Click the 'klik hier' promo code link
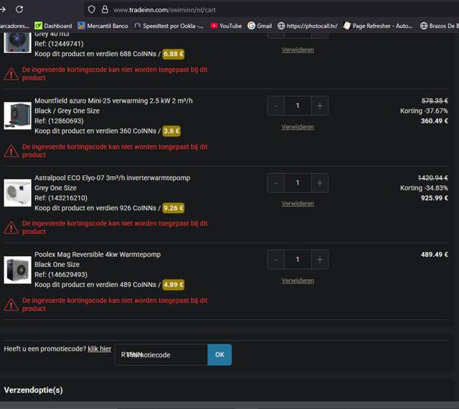This screenshot has width=459, height=409. [x=100, y=349]
